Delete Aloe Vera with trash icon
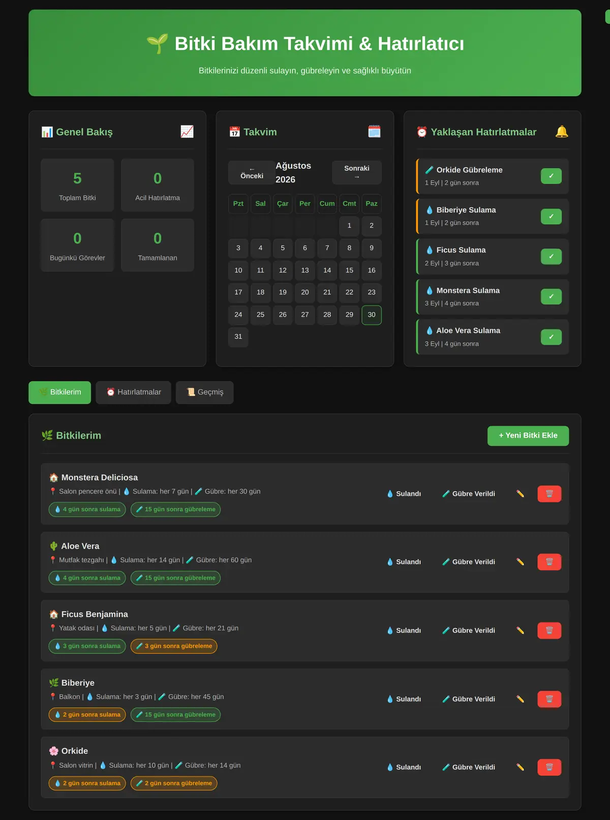 (x=550, y=562)
